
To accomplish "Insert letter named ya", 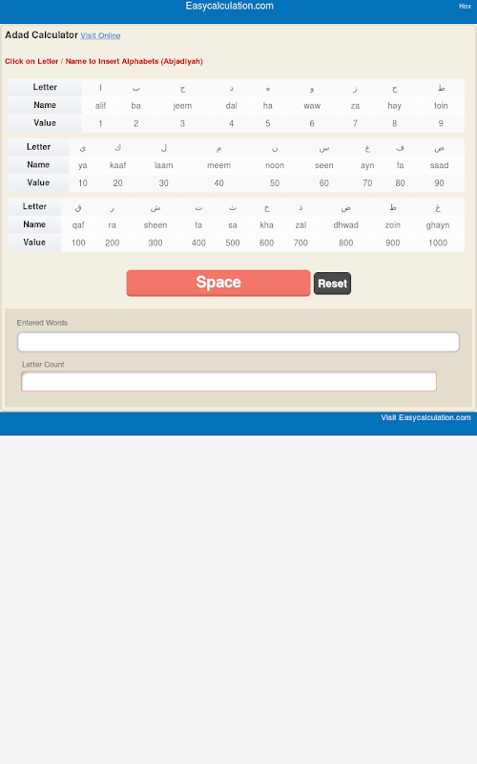I will point(83,165).
